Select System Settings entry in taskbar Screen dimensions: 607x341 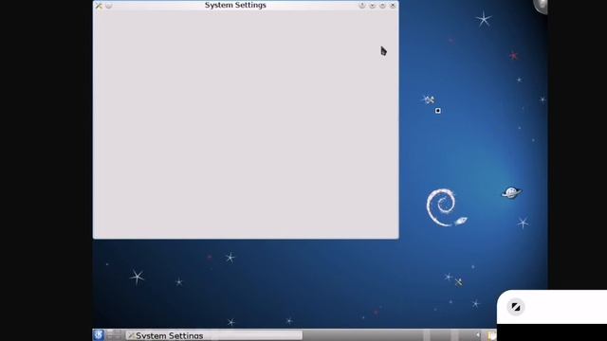tap(214, 335)
